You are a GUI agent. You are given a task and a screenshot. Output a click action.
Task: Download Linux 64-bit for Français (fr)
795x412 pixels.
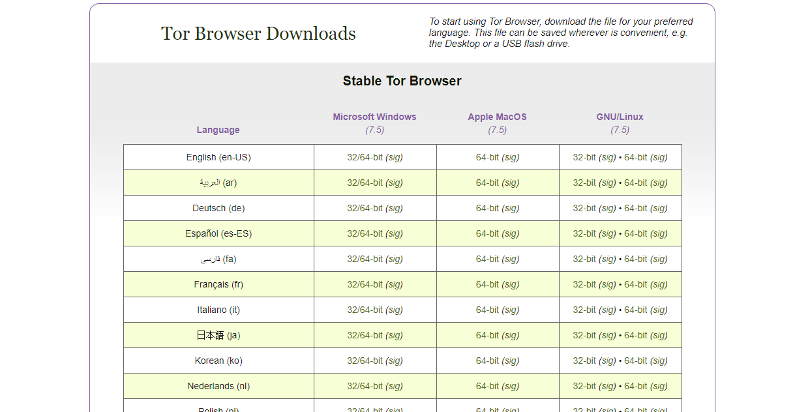pos(636,284)
